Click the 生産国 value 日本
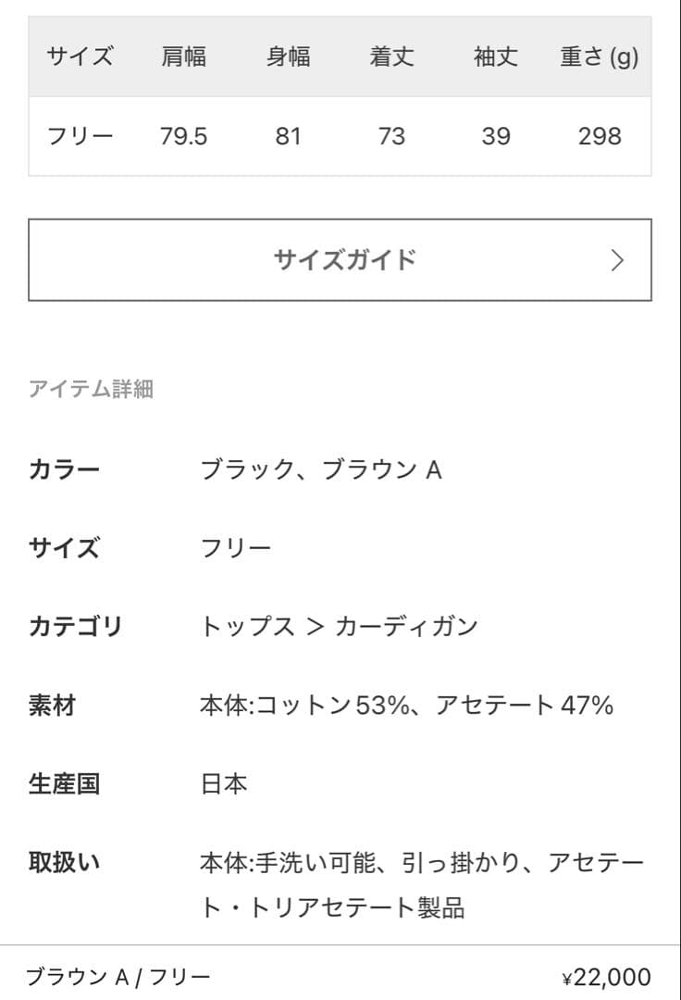Screen dimensions: 681x1000 tap(224, 784)
